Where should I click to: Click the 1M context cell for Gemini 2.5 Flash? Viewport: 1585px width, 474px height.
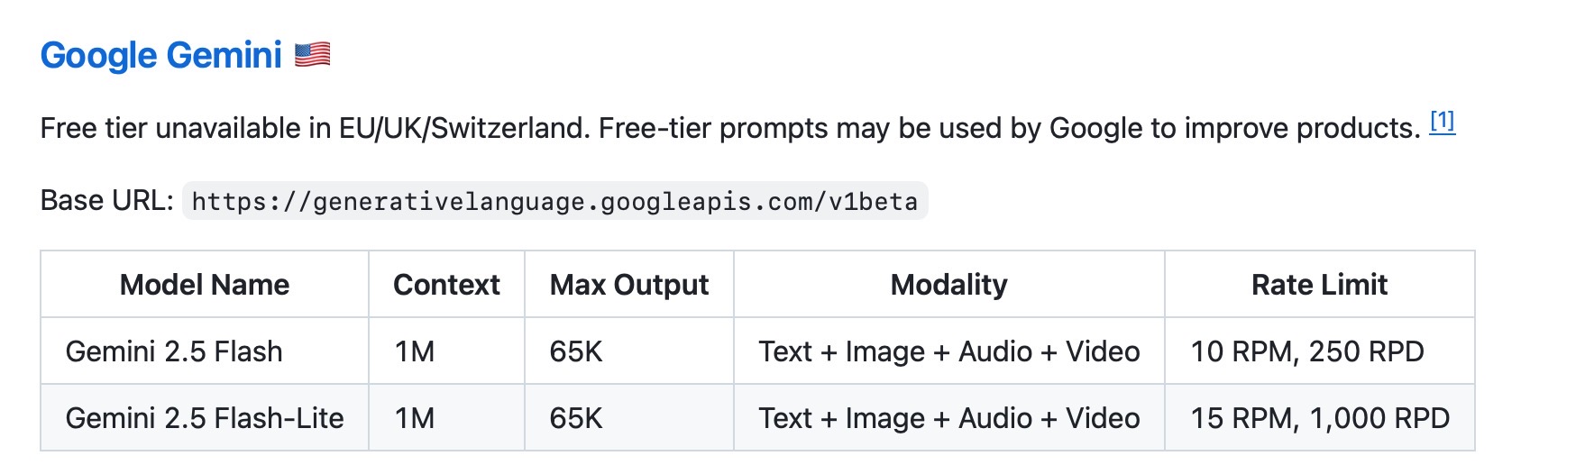pyautogui.click(x=415, y=351)
